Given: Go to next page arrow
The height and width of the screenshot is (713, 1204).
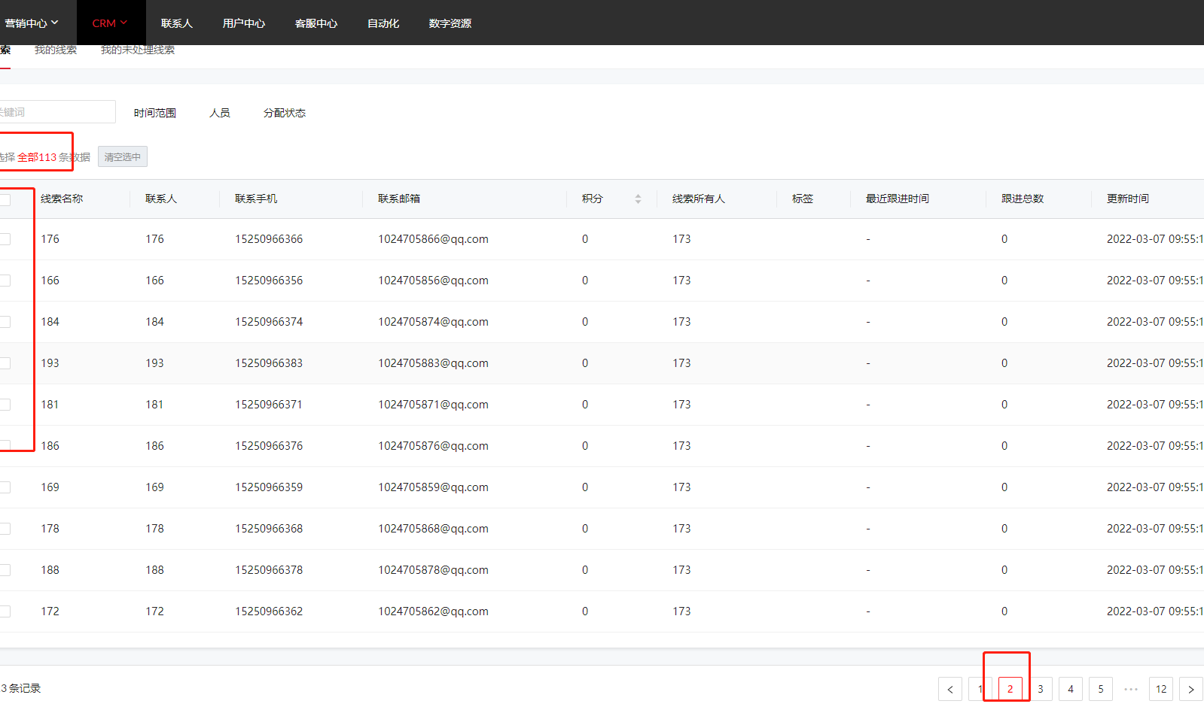Looking at the screenshot, I should coord(1191,689).
